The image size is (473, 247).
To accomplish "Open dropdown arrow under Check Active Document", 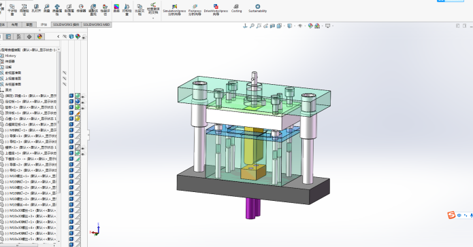I will [x=153, y=18].
